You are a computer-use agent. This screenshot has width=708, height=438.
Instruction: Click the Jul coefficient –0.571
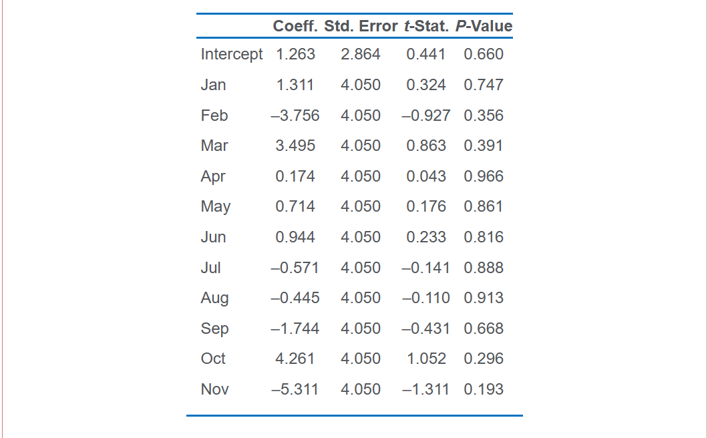pyautogui.click(x=295, y=268)
